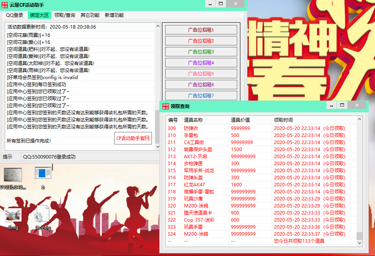Viewport: 375px width, 256px height.
Task: Open the desktop file named 5
Action: coord(43,175)
